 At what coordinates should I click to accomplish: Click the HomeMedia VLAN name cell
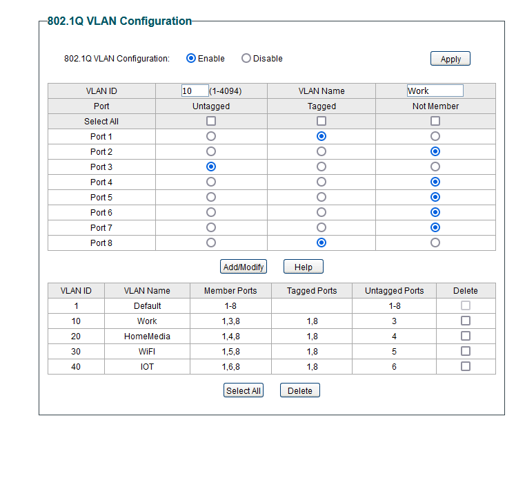(148, 337)
